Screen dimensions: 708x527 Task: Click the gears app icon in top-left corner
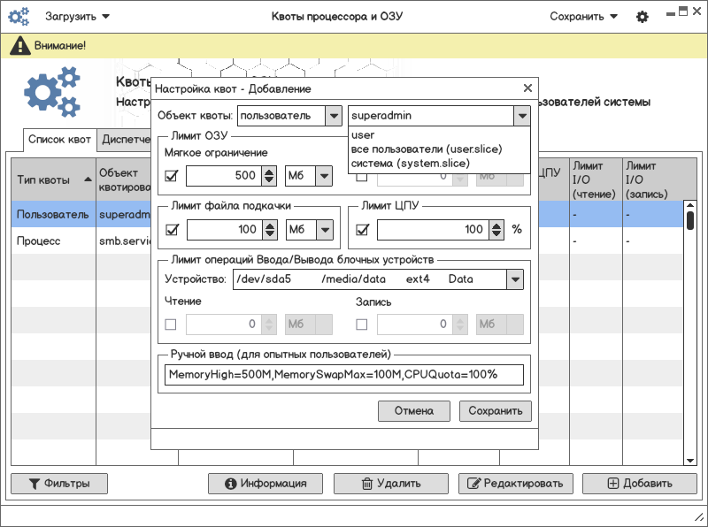19,17
